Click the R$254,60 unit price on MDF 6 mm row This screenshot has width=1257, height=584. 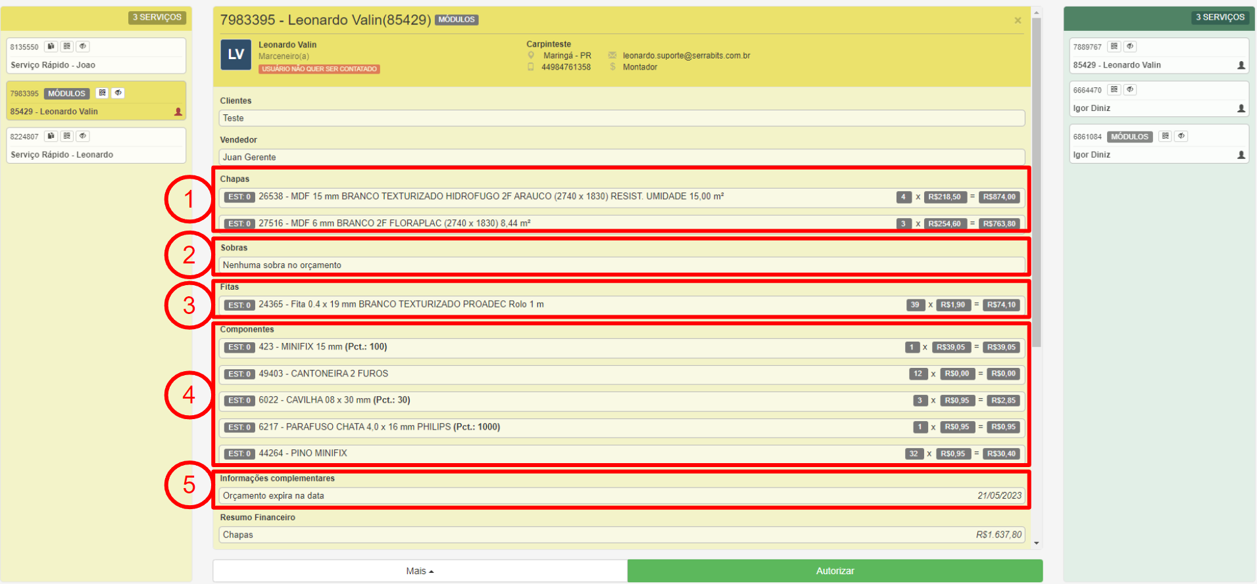coord(945,224)
